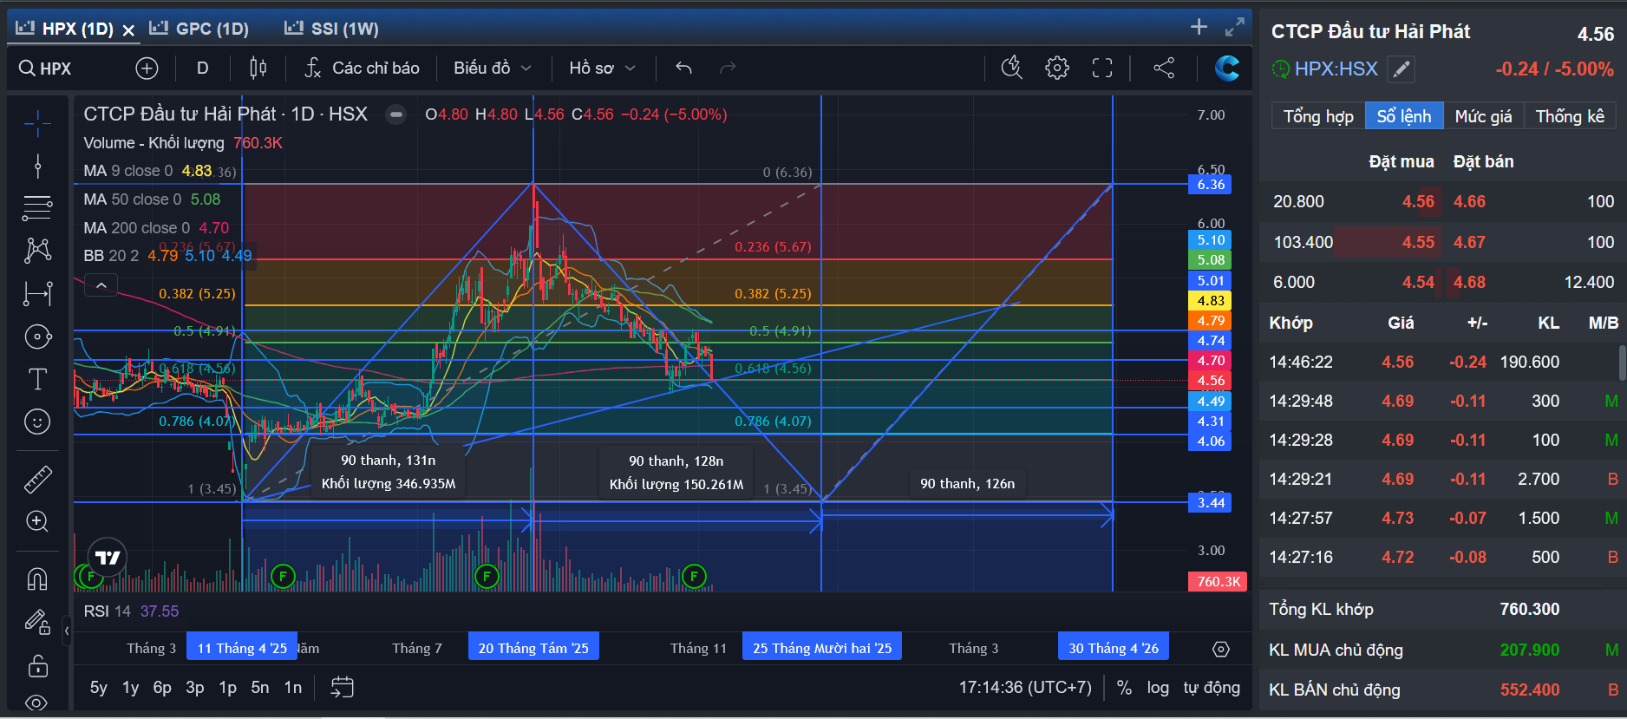Switch to the SSI (1W) tab
This screenshot has height=719, width=1627.
click(332, 29)
